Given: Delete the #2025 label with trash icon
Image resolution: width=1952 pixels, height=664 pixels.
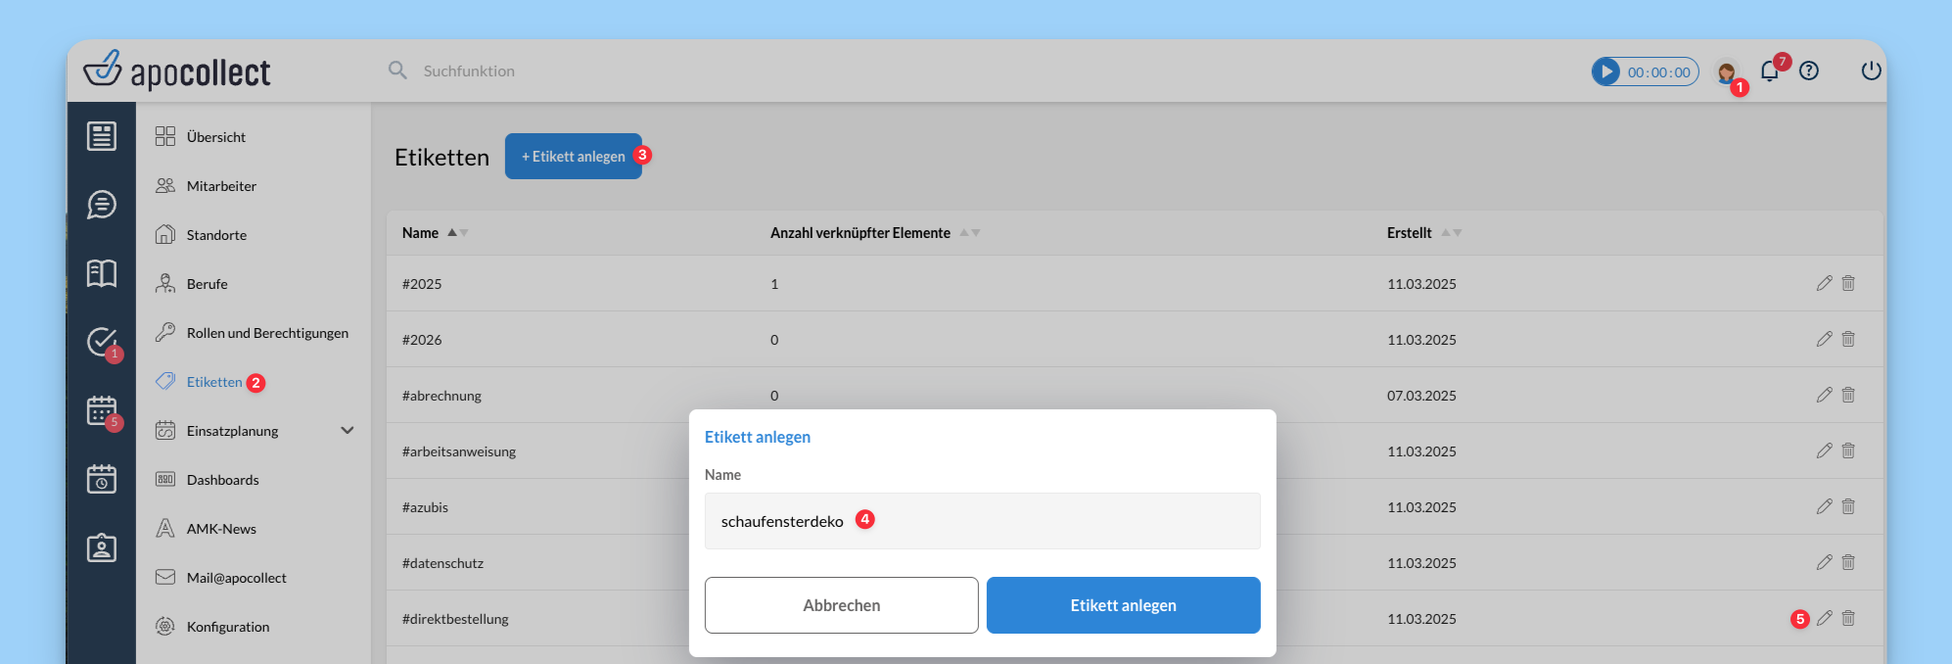Looking at the screenshot, I should 1848,283.
